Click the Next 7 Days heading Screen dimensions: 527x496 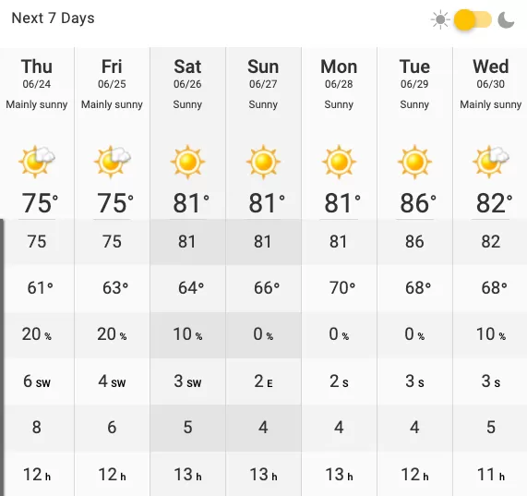pyautogui.click(x=53, y=18)
